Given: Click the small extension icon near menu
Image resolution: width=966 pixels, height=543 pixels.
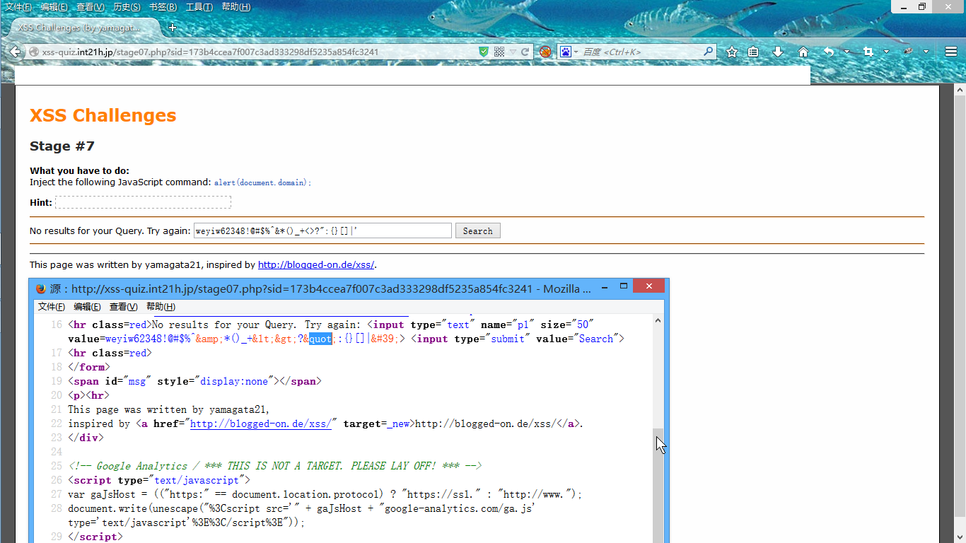Looking at the screenshot, I should click(909, 52).
